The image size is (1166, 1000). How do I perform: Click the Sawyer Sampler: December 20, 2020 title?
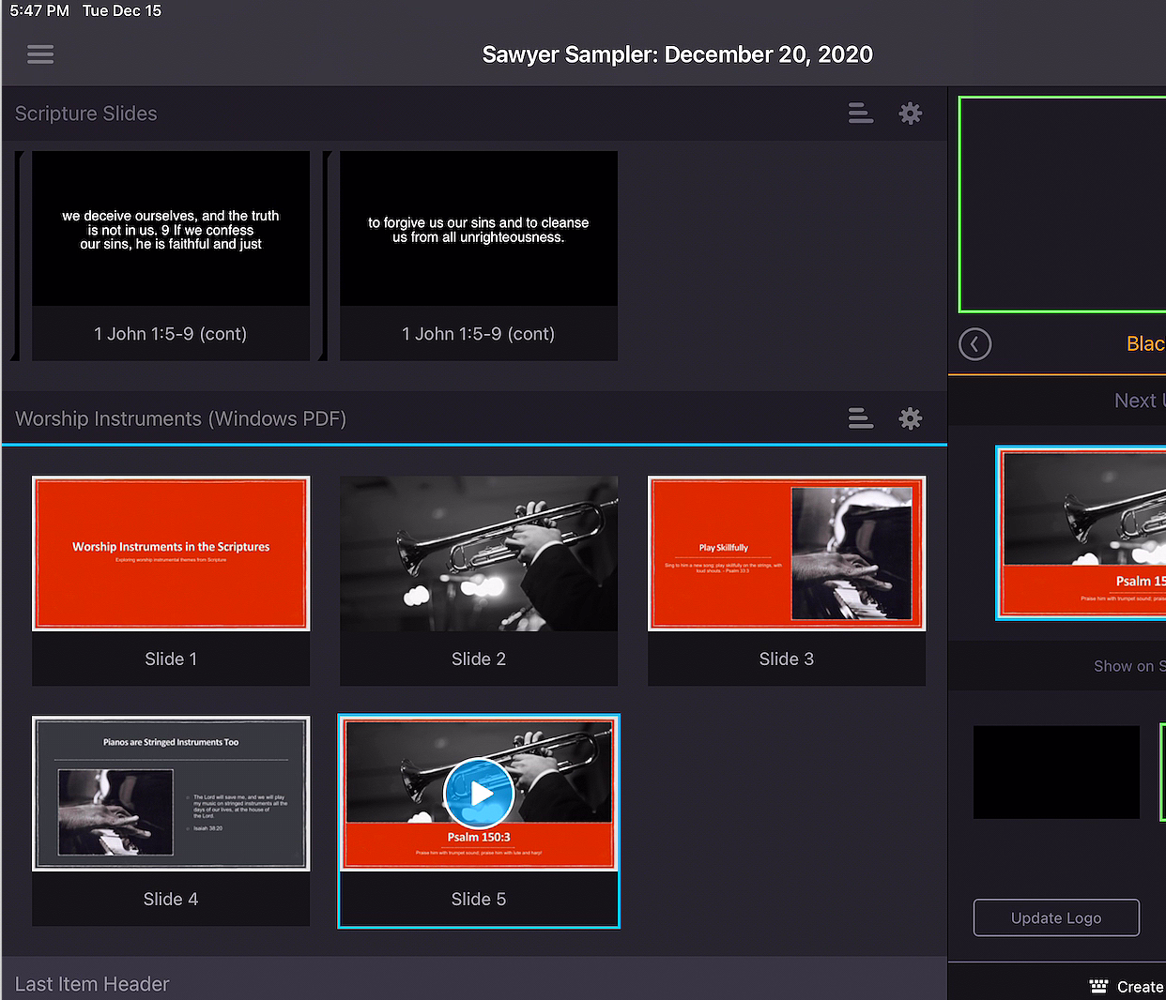[678, 54]
